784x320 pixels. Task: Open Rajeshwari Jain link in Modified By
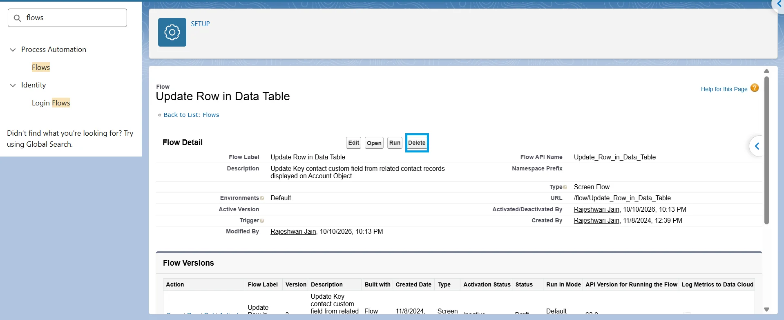point(293,231)
